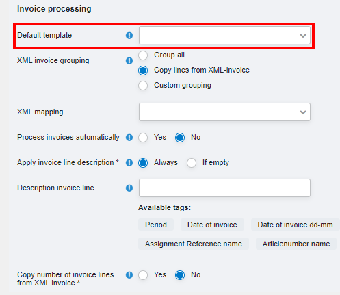
Task: Click info icon beside XML invoice grouping
Action: (x=129, y=61)
